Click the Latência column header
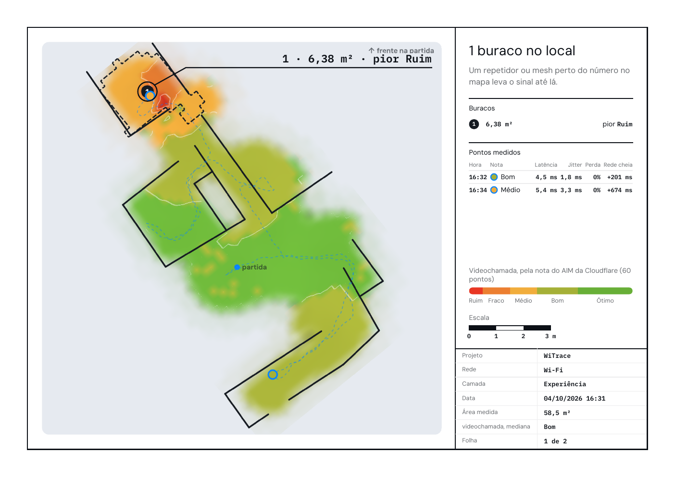Image resolution: width=675 pixels, height=477 pixels. (546, 165)
